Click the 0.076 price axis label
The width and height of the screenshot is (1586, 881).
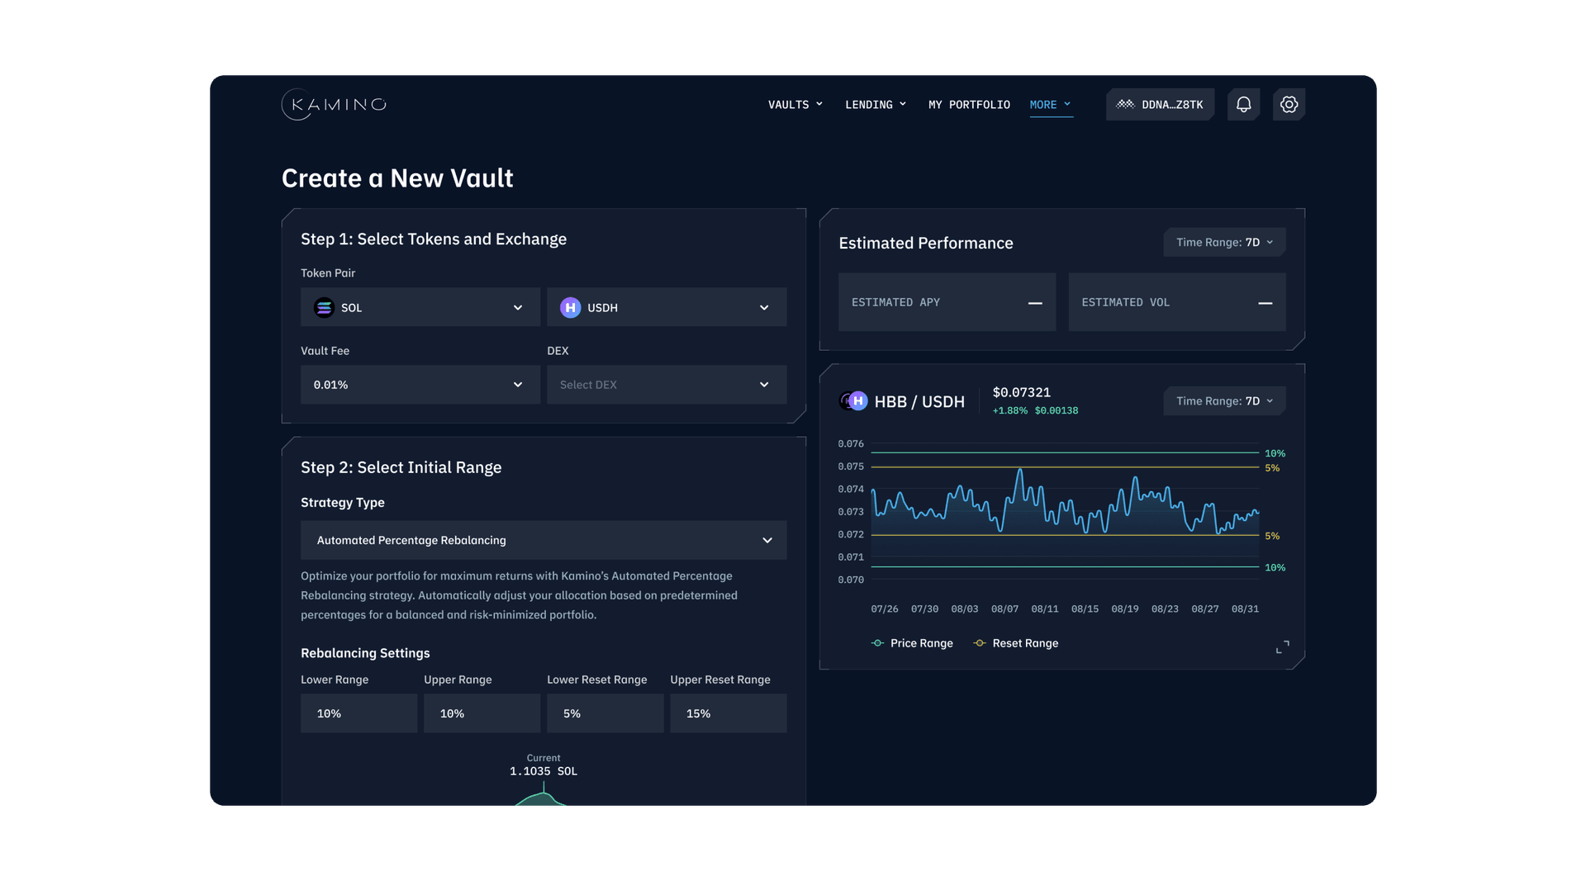[x=851, y=443]
